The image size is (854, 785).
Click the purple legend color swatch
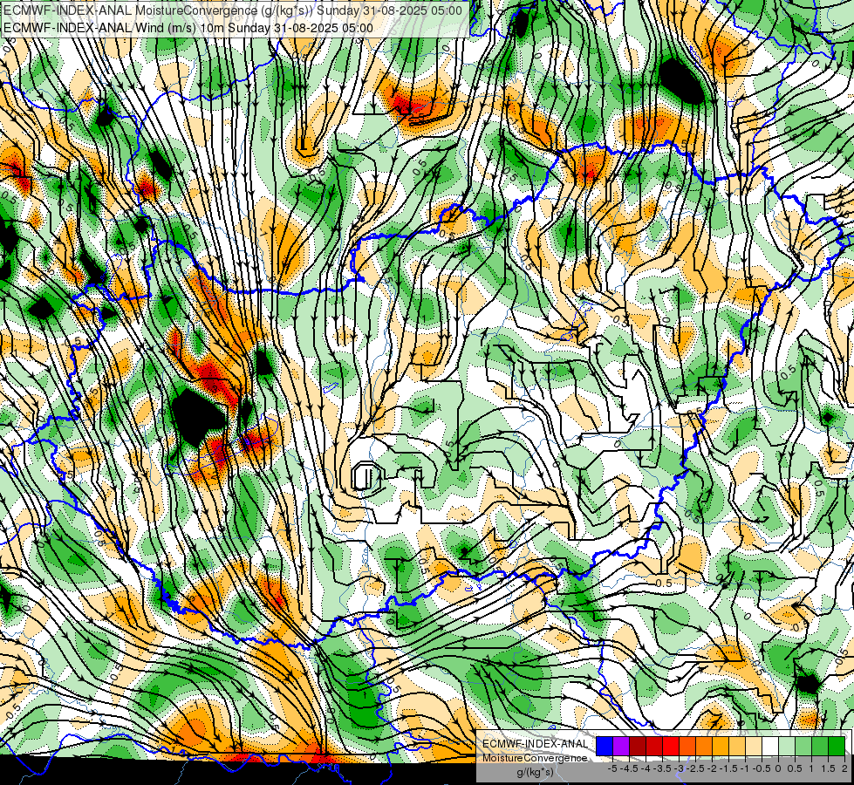click(x=621, y=747)
